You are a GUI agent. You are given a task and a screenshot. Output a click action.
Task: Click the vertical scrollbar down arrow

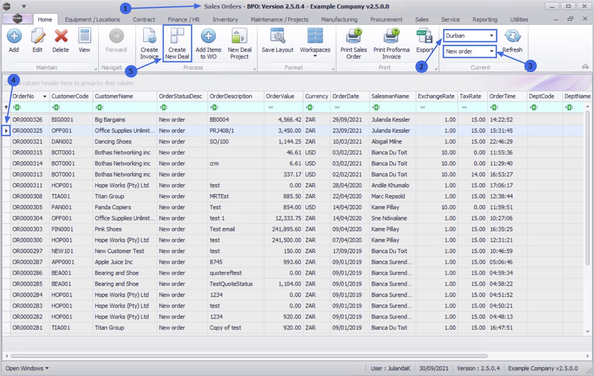coord(588,332)
